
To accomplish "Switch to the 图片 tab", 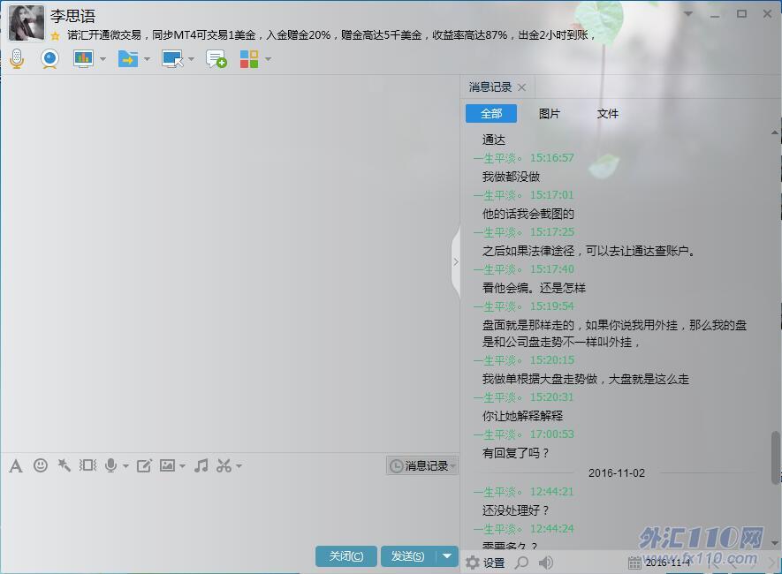I will coord(550,114).
